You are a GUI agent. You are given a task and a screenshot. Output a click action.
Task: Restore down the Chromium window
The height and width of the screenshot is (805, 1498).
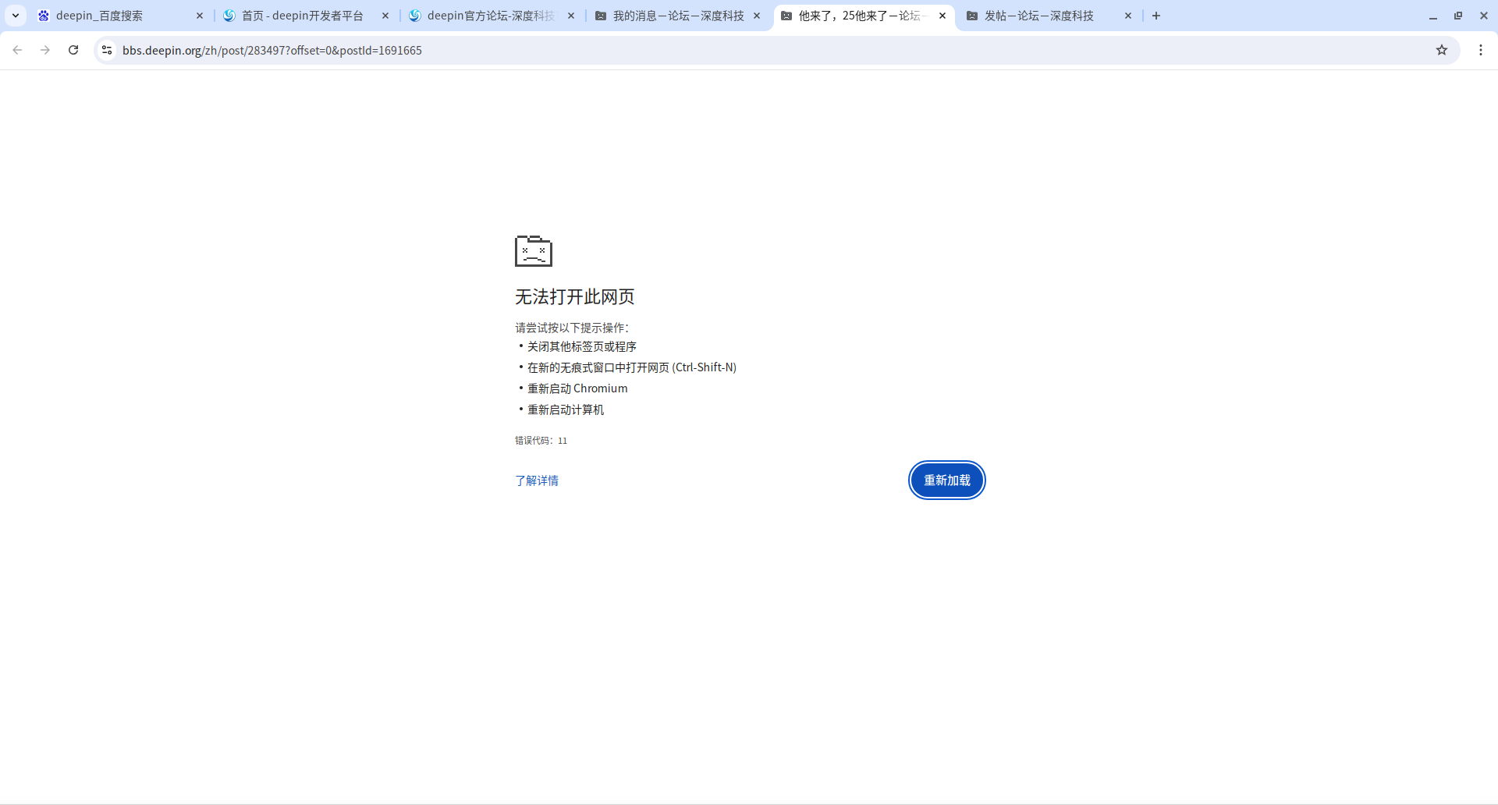pyautogui.click(x=1458, y=16)
